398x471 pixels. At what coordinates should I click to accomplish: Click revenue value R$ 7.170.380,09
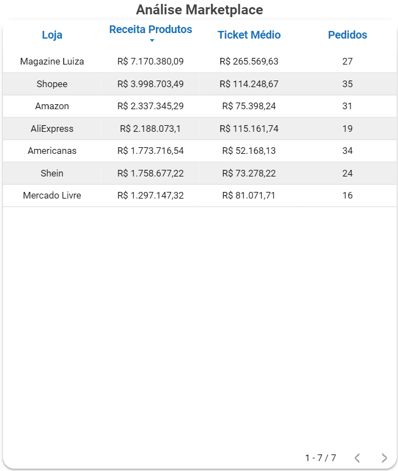150,62
